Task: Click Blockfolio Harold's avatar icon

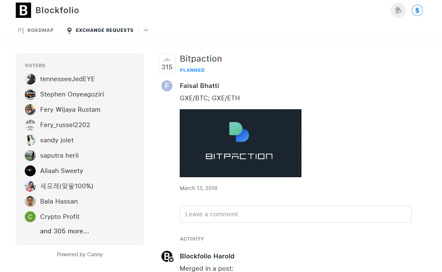Action: pyautogui.click(x=167, y=256)
